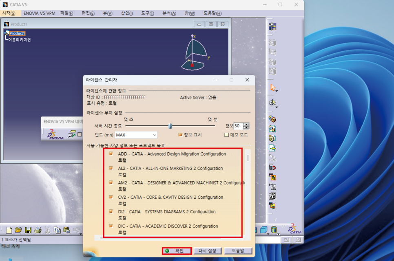The image size is (394, 261).
Task: Toggle AM2 DESIGNER & ADVANCED MACHINIST license checkbox
Action: click(111, 182)
